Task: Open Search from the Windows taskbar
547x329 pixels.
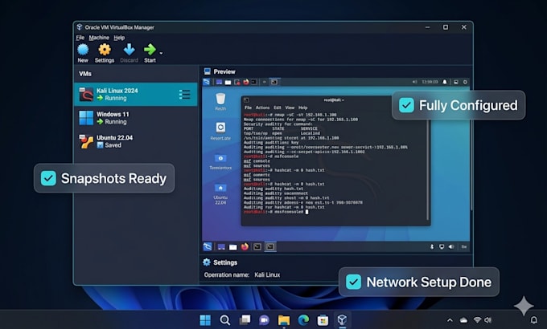Action: tap(225, 320)
